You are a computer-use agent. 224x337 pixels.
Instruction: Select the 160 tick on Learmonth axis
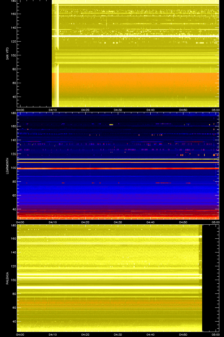tap(13, 126)
